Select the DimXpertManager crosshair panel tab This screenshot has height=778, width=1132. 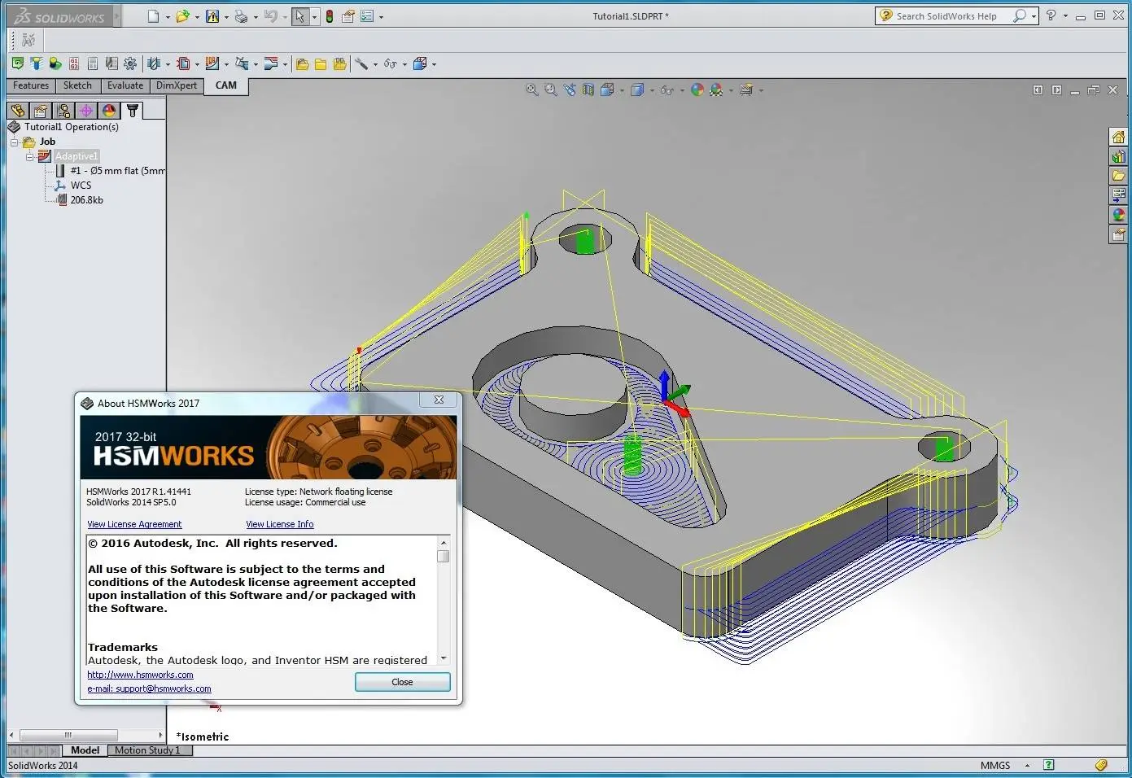tap(86, 111)
